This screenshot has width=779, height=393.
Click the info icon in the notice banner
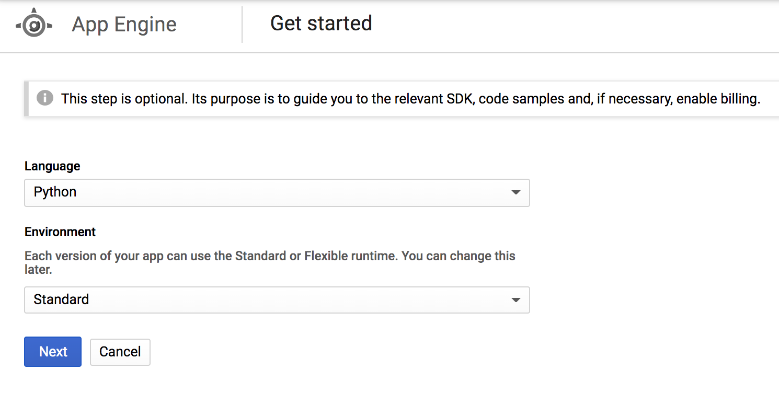[x=45, y=98]
